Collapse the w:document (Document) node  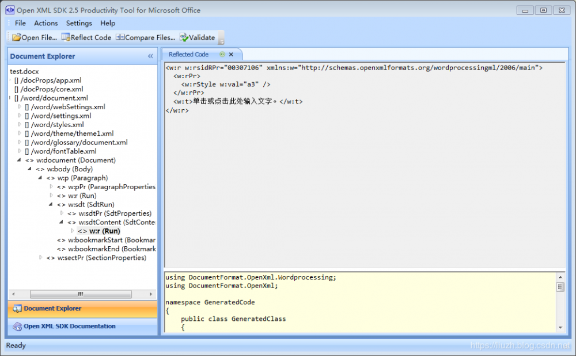point(19,160)
